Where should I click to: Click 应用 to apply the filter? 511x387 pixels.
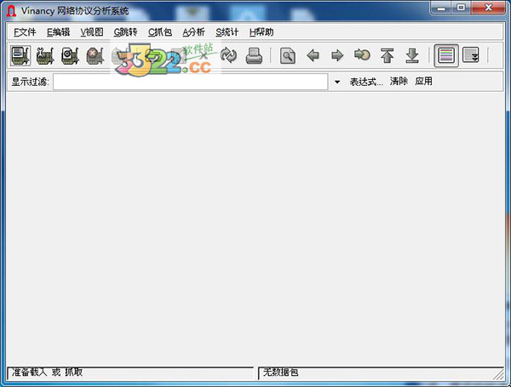coord(423,81)
